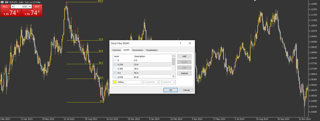Click the Fibo bottom anchor point at 0.0
The height and width of the screenshot is (121, 320).
tap(103, 102)
